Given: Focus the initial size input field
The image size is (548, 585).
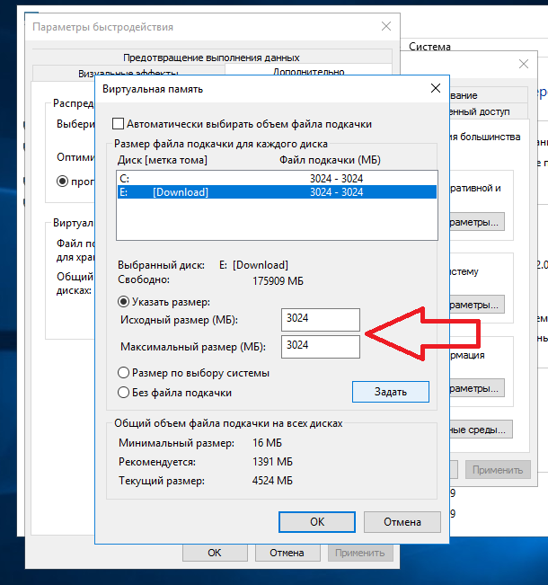Looking at the screenshot, I should coord(321,320).
